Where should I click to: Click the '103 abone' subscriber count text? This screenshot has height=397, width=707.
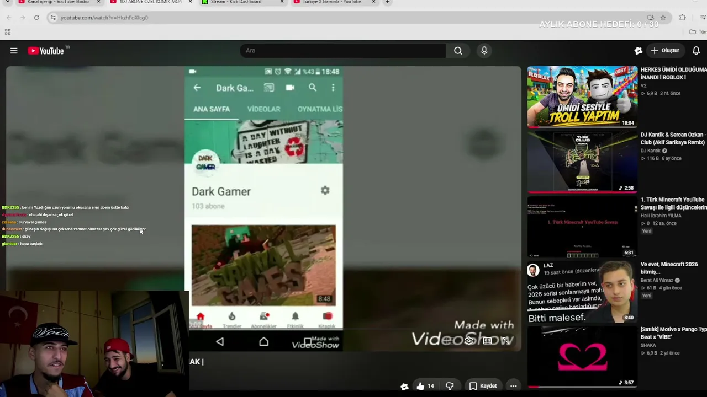coord(208,206)
